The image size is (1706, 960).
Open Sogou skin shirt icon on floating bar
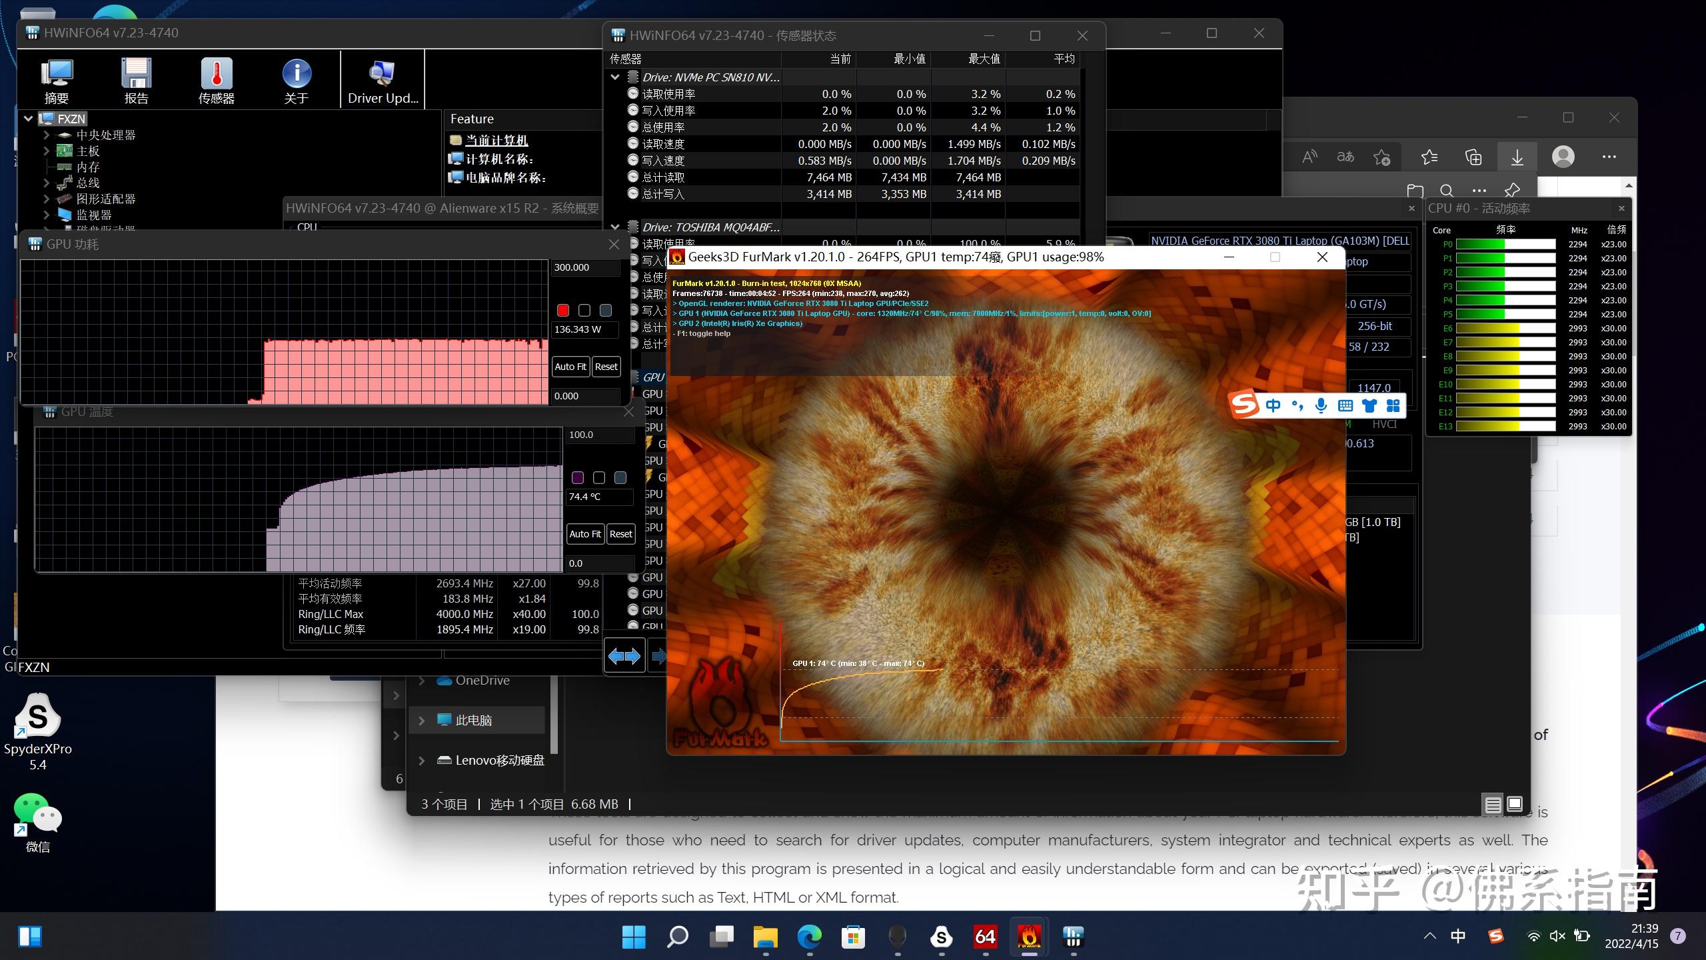pyautogui.click(x=1369, y=405)
